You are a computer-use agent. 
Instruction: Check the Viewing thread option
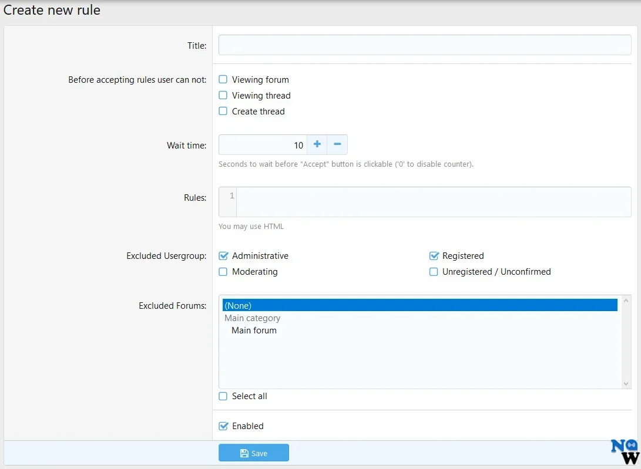pos(223,96)
